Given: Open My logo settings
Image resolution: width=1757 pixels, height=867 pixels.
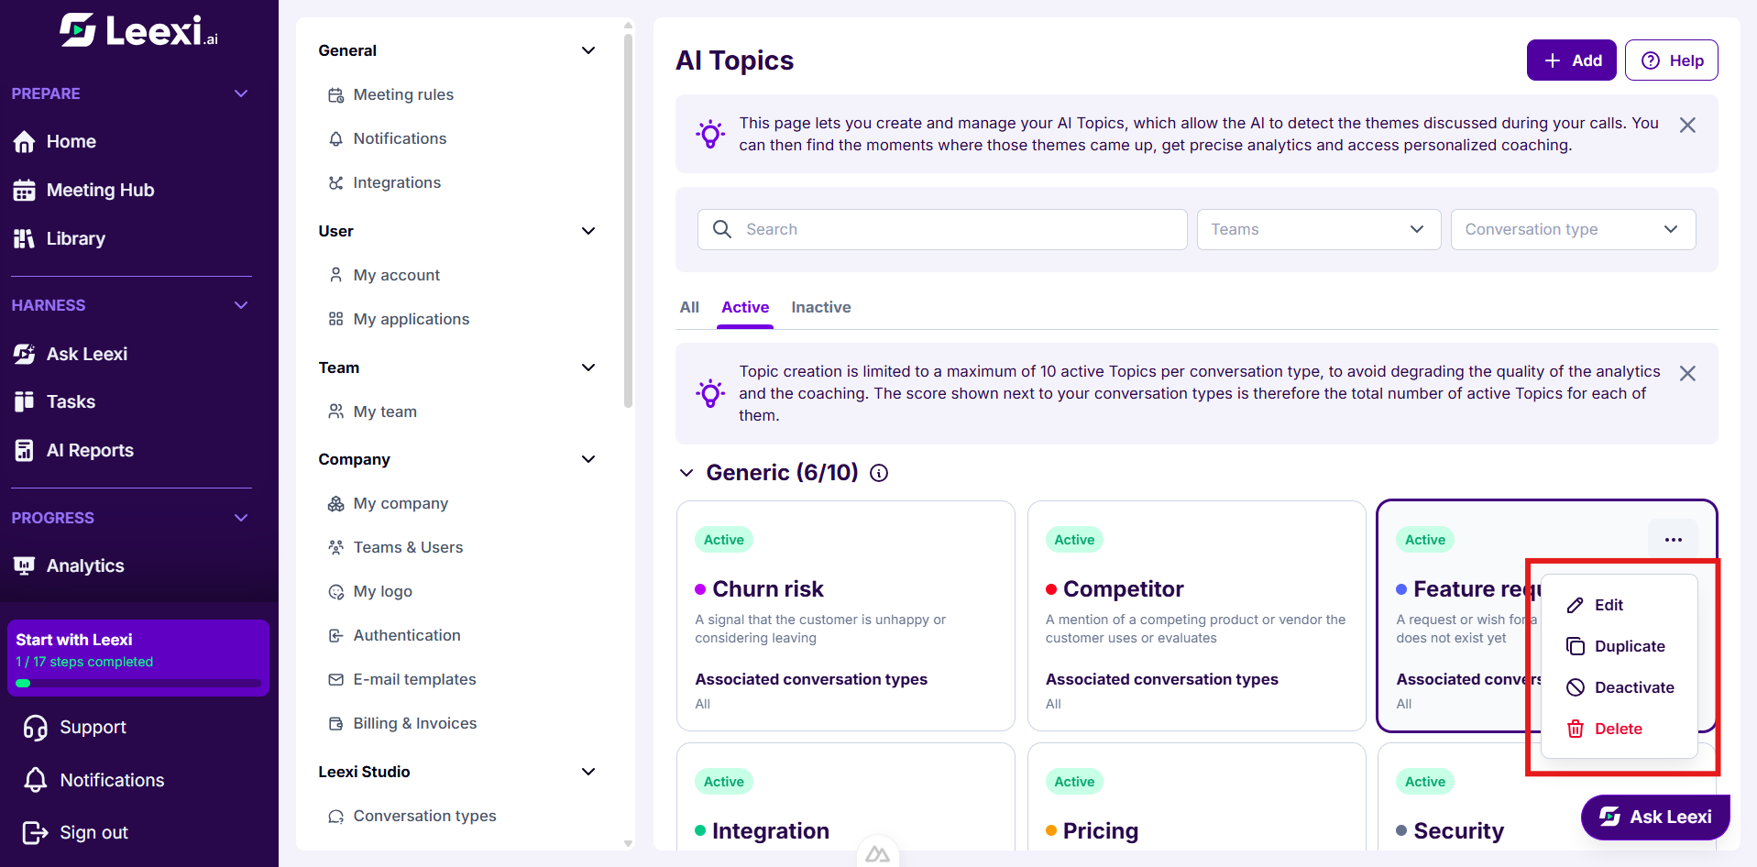Looking at the screenshot, I should pos(382,591).
